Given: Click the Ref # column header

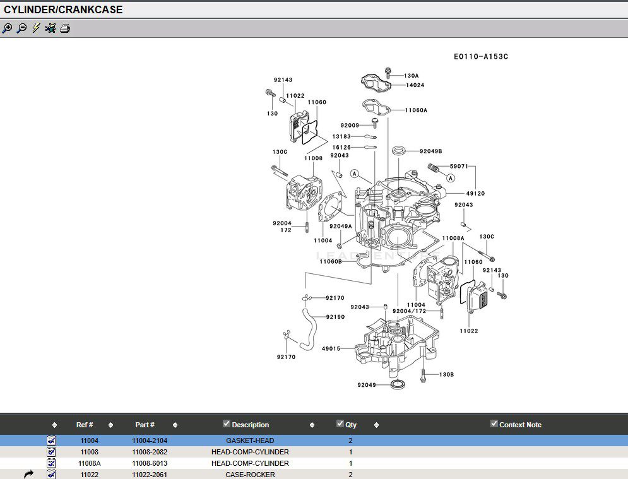Looking at the screenshot, I should [85, 425].
